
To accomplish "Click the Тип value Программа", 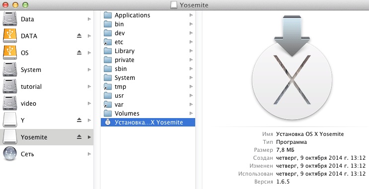I will 292,142.
